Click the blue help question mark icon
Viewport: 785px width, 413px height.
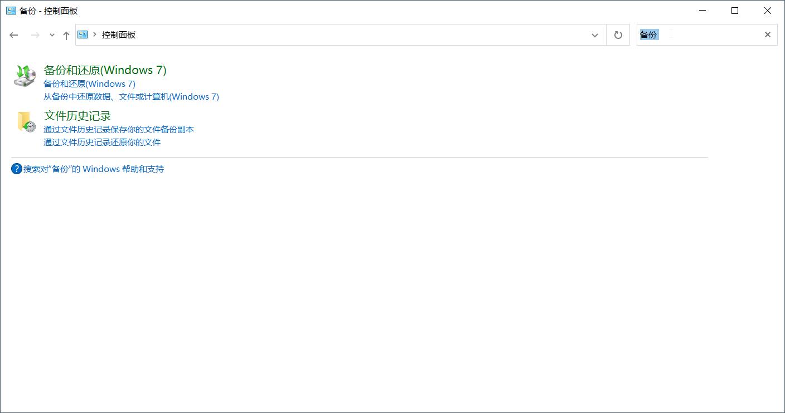(x=17, y=169)
